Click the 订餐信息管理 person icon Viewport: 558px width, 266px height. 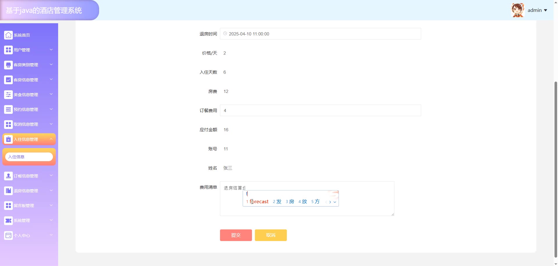click(x=8, y=176)
